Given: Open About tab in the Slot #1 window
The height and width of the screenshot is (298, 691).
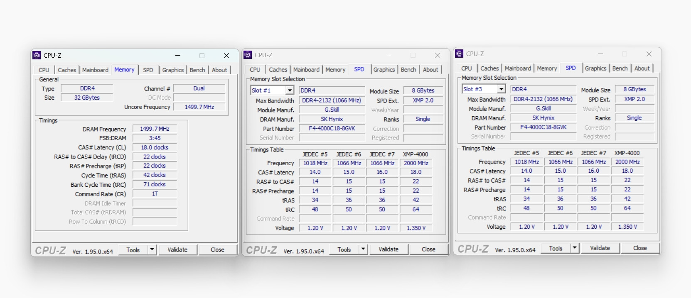Looking at the screenshot, I should [430, 70].
